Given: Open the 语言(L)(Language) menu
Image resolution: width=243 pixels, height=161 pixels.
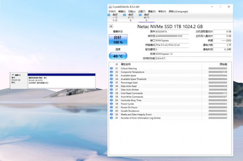Looking at the screenshot, I should (x=178, y=11).
